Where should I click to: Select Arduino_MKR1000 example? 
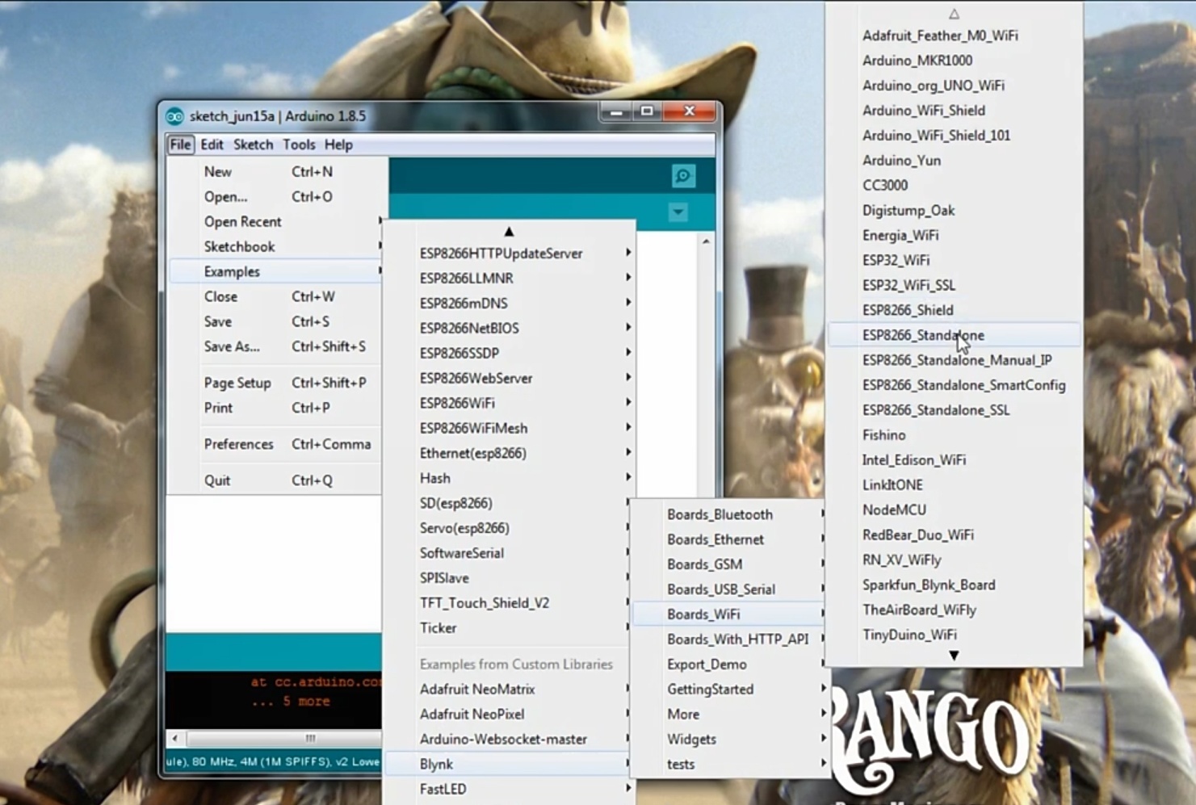point(954,61)
